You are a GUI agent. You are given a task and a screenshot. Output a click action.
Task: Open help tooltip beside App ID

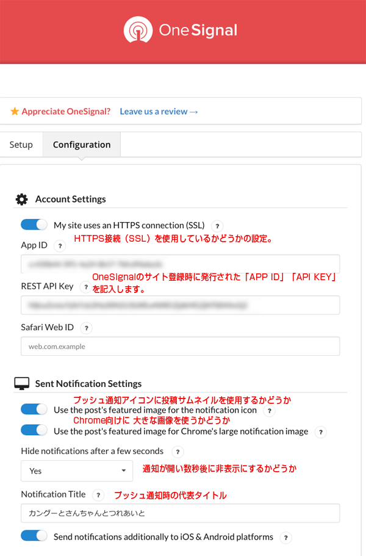coord(59,246)
